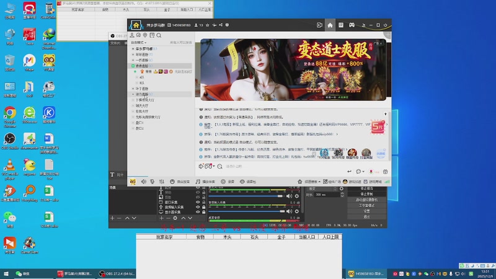Open the 自由模式 mode dropdown

(138, 42)
